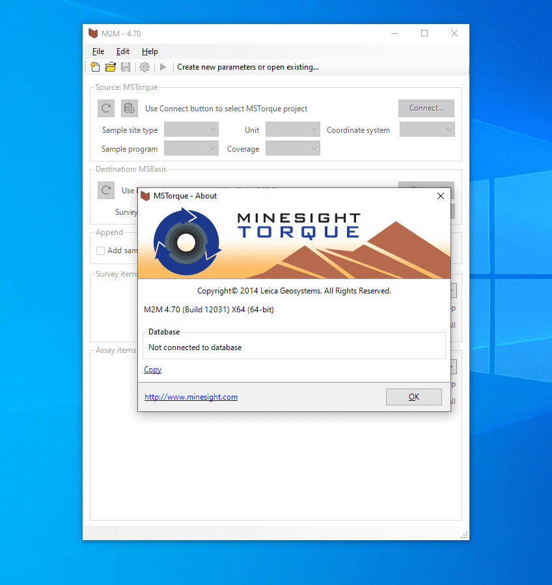Viewport: 552px width, 585px height.
Task: Click the Open existing parameters folder icon
Action: pos(111,67)
